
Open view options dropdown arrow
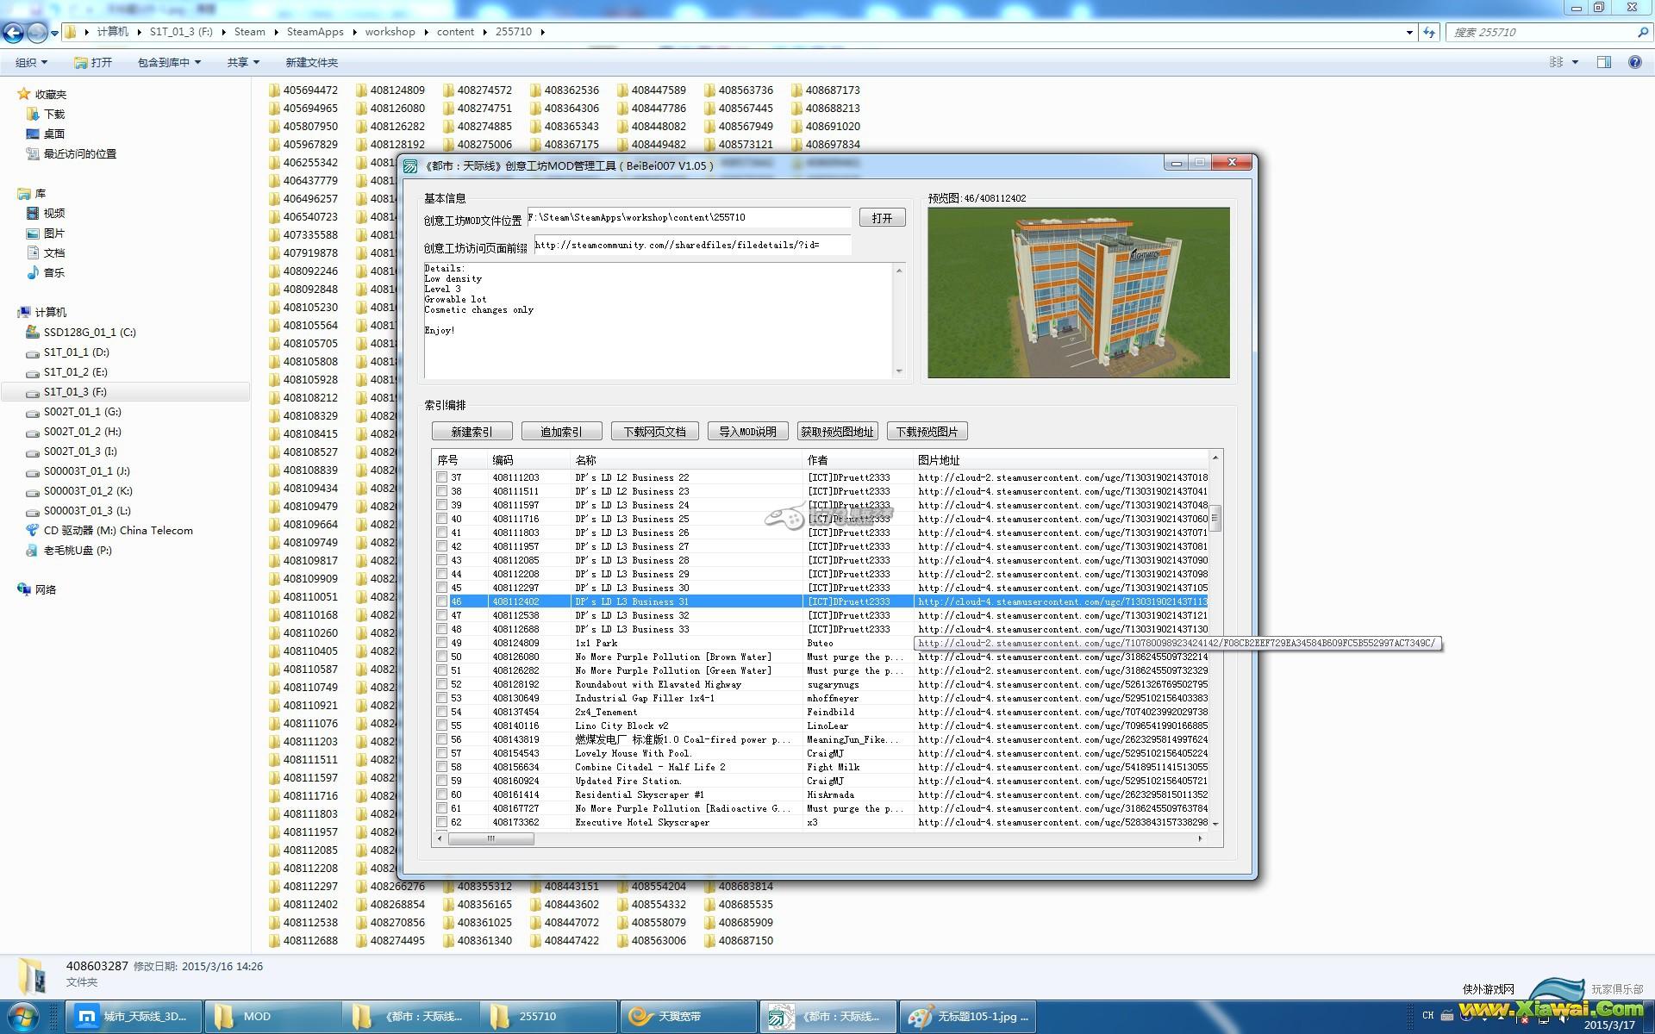pyautogui.click(x=1575, y=62)
